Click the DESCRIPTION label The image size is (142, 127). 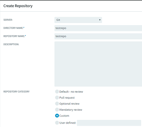pos(11,44)
